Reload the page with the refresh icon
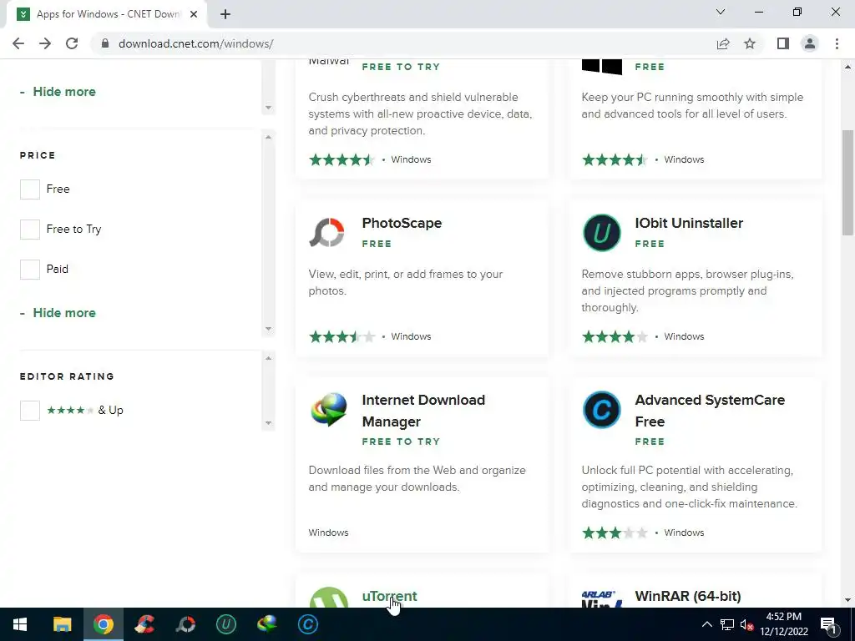Viewport: 855px width, 641px height. click(72, 43)
